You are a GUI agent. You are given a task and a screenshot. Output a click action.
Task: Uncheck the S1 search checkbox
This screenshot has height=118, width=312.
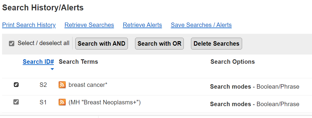pos(16,102)
